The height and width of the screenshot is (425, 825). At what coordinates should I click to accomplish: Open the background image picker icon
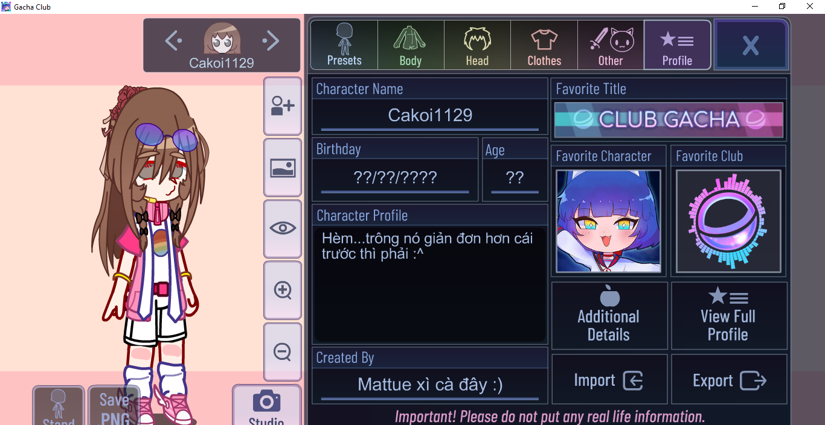pos(283,168)
